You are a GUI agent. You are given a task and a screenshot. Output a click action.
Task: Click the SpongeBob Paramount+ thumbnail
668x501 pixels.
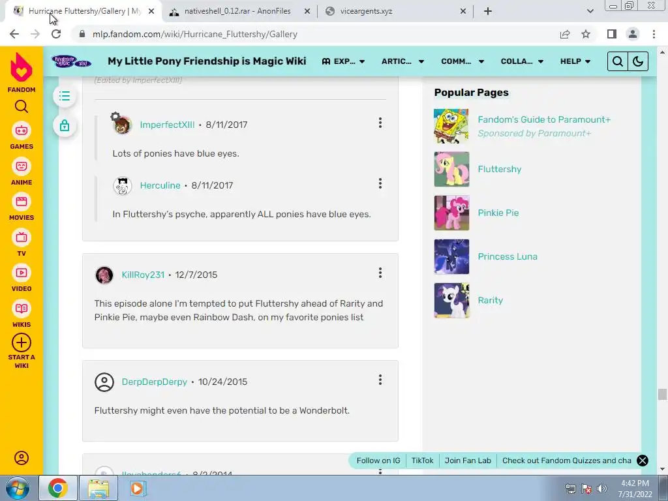(451, 126)
